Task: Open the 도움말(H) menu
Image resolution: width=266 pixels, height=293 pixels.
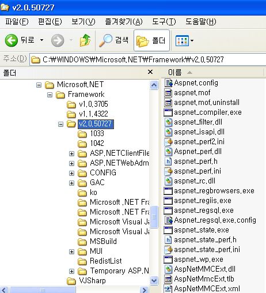Action: (x=201, y=21)
